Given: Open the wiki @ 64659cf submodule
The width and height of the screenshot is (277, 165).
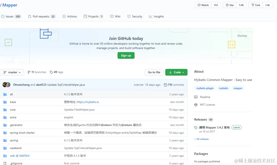Looking at the screenshot, I should [19, 156].
